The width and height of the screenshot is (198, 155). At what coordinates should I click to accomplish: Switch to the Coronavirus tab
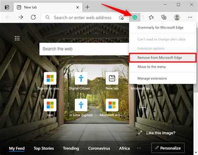pyautogui.click(x=99, y=148)
